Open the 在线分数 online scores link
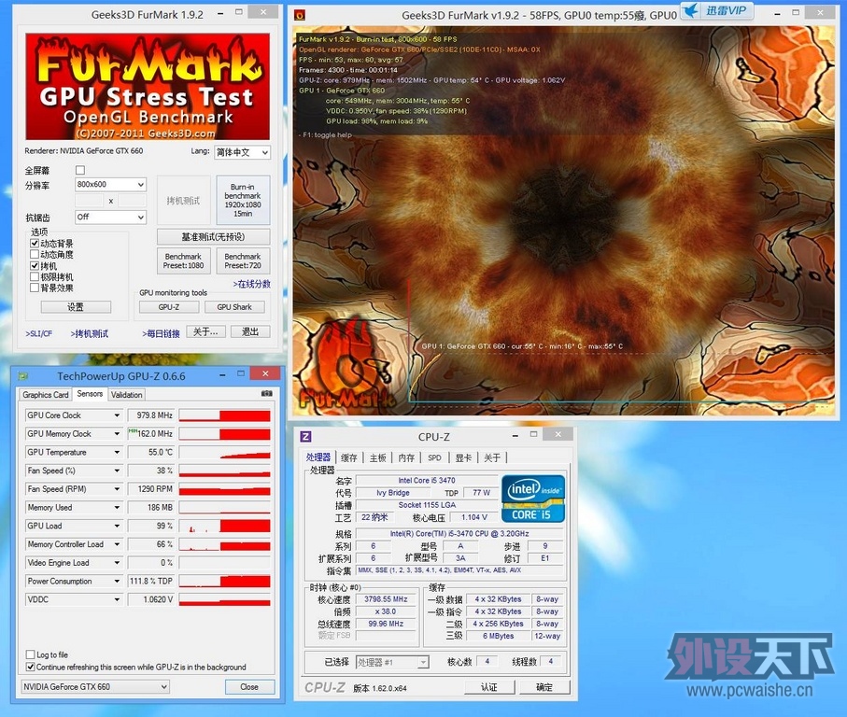The width and height of the screenshot is (847, 717). tap(252, 284)
